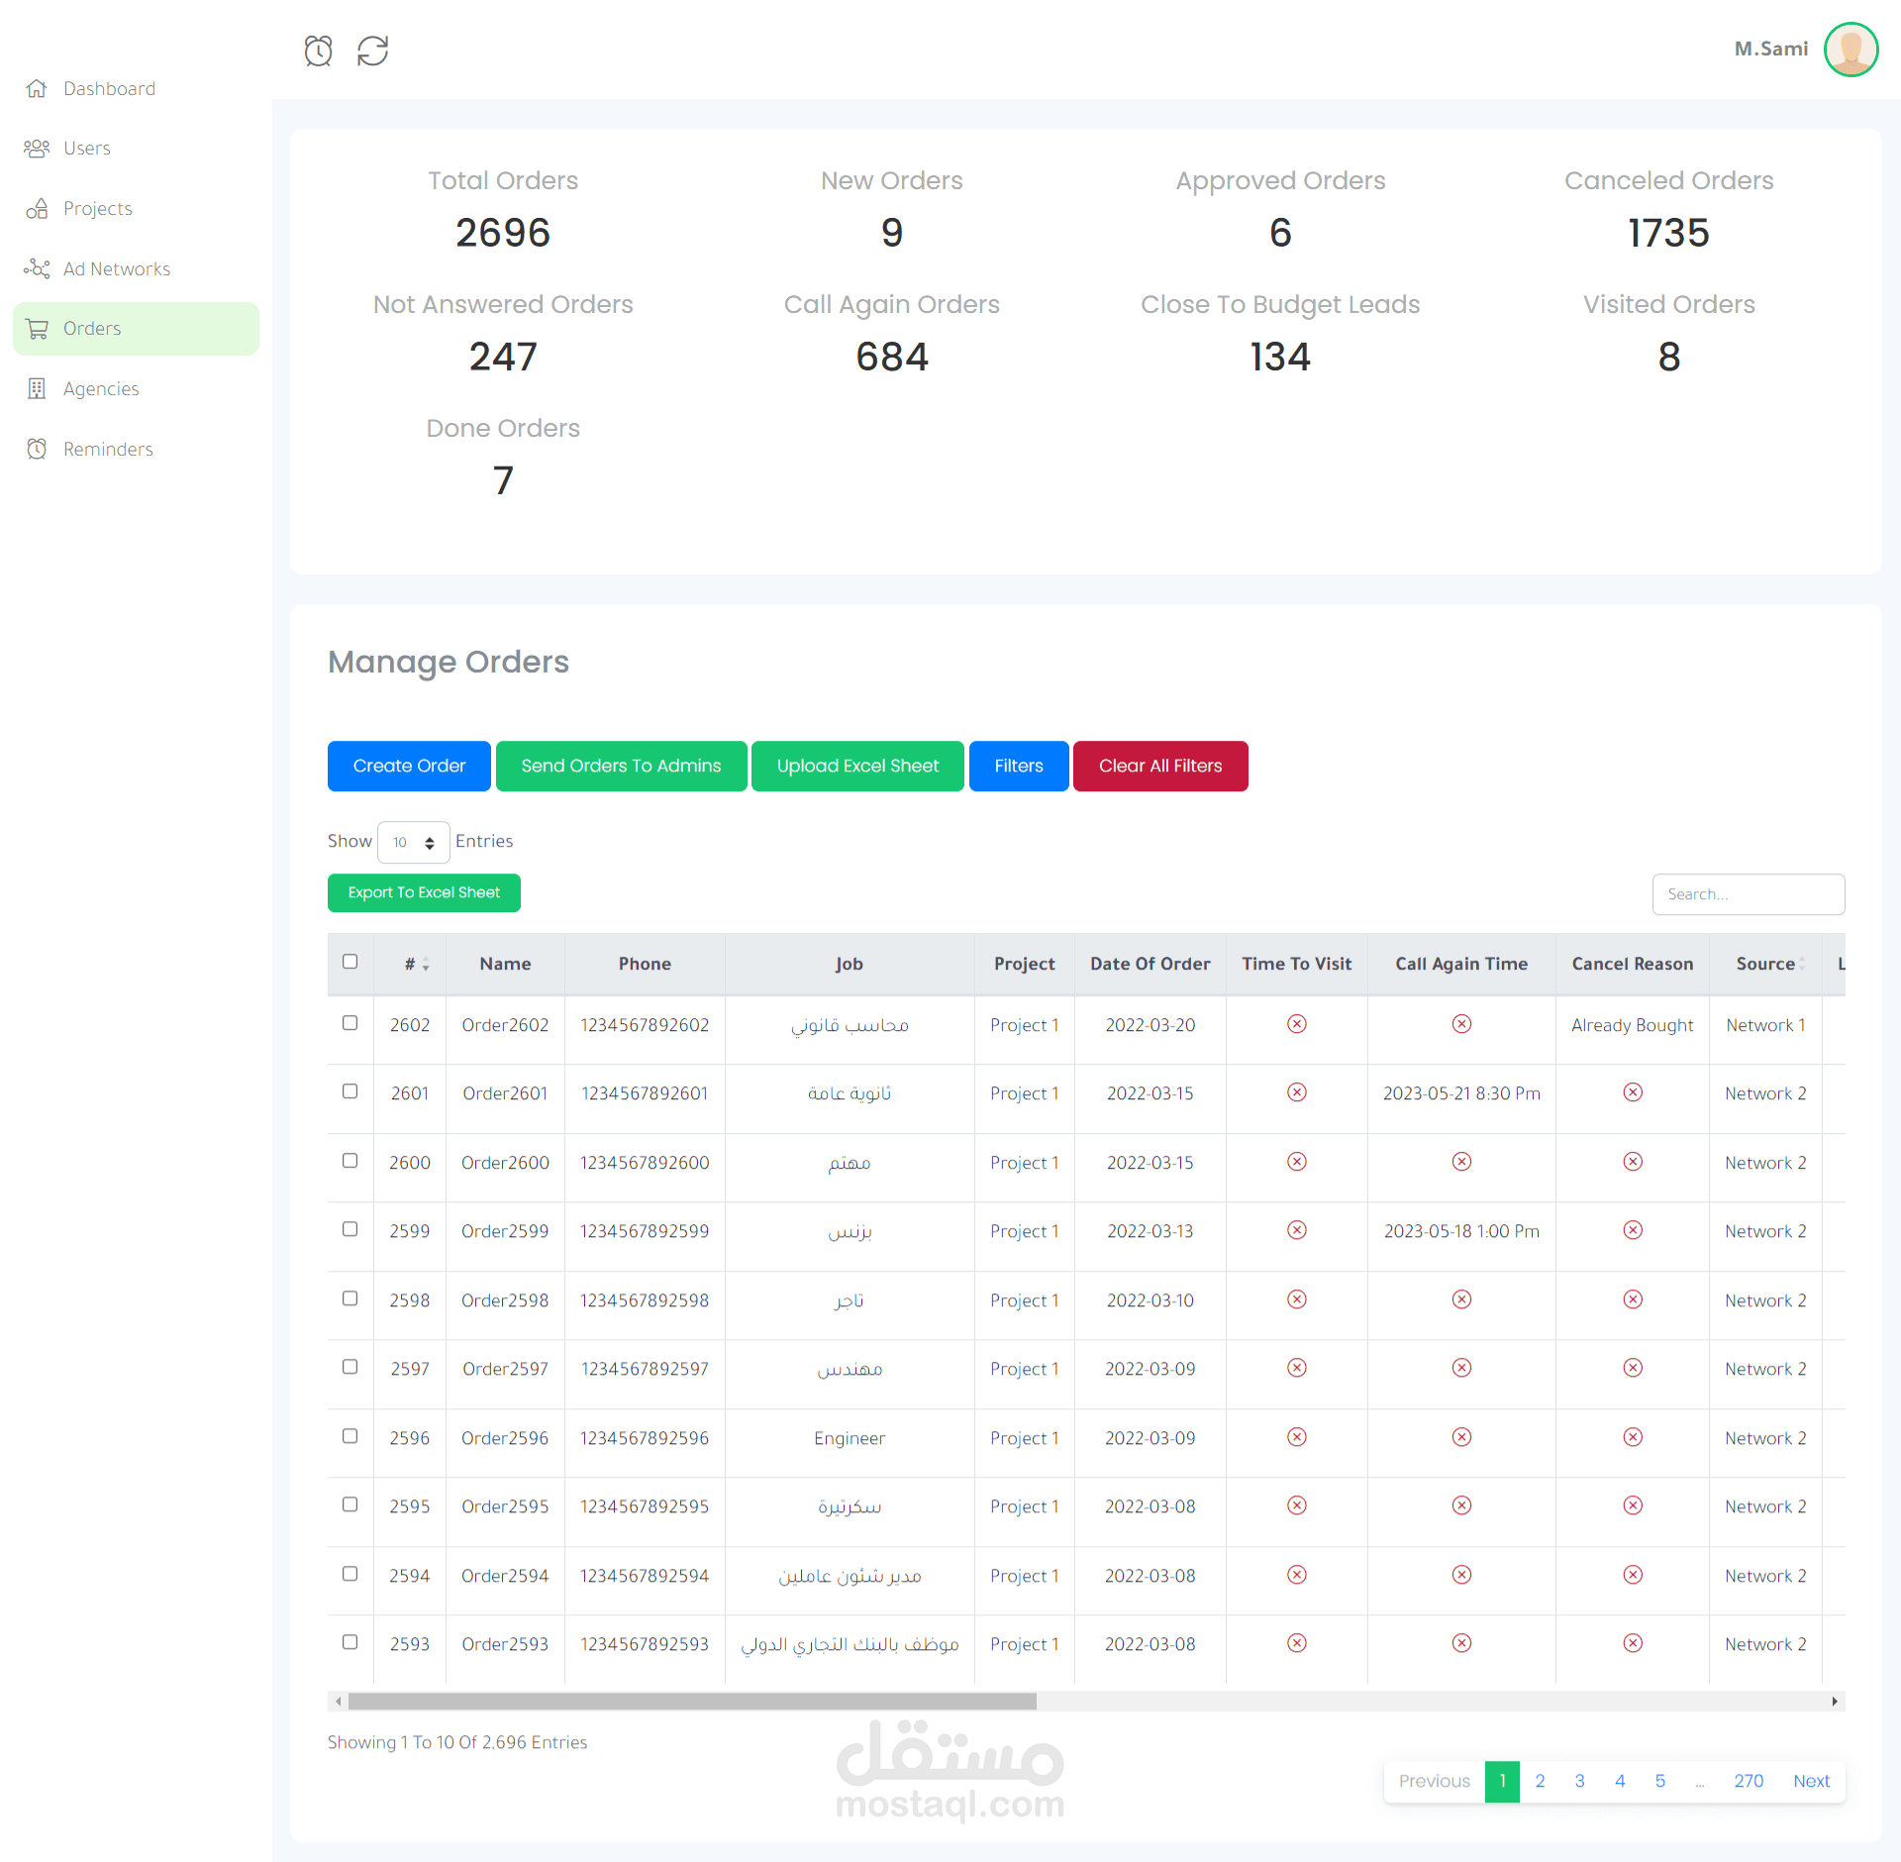Click the Dashboard home icon in sidebar
Viewport: 1901px width, 1862px height.
click(x=37, y=88)
